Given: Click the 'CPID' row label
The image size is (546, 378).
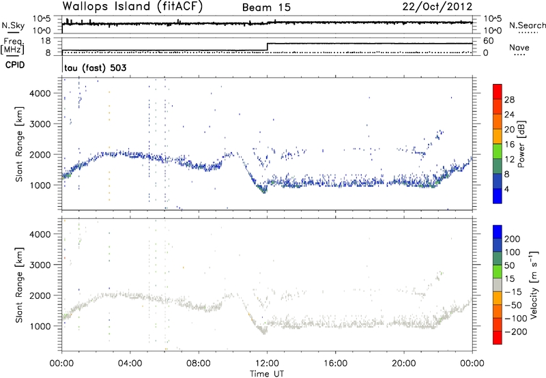Looking at the screenshot, I should 15,66.
